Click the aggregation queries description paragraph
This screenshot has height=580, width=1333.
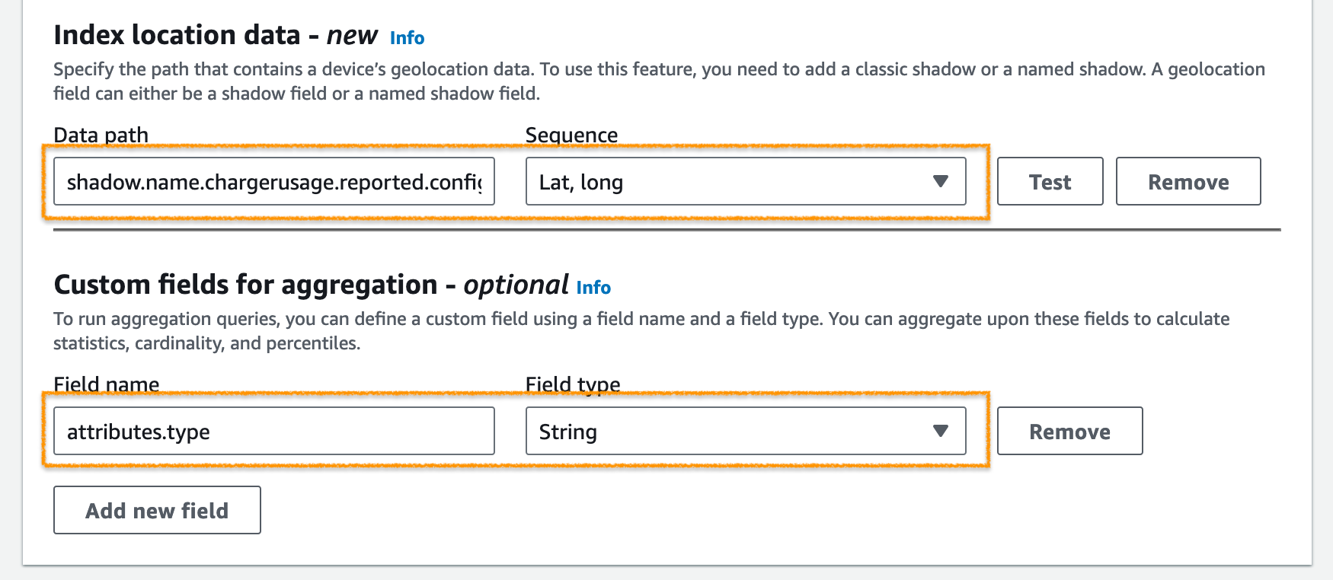(641, 330)
